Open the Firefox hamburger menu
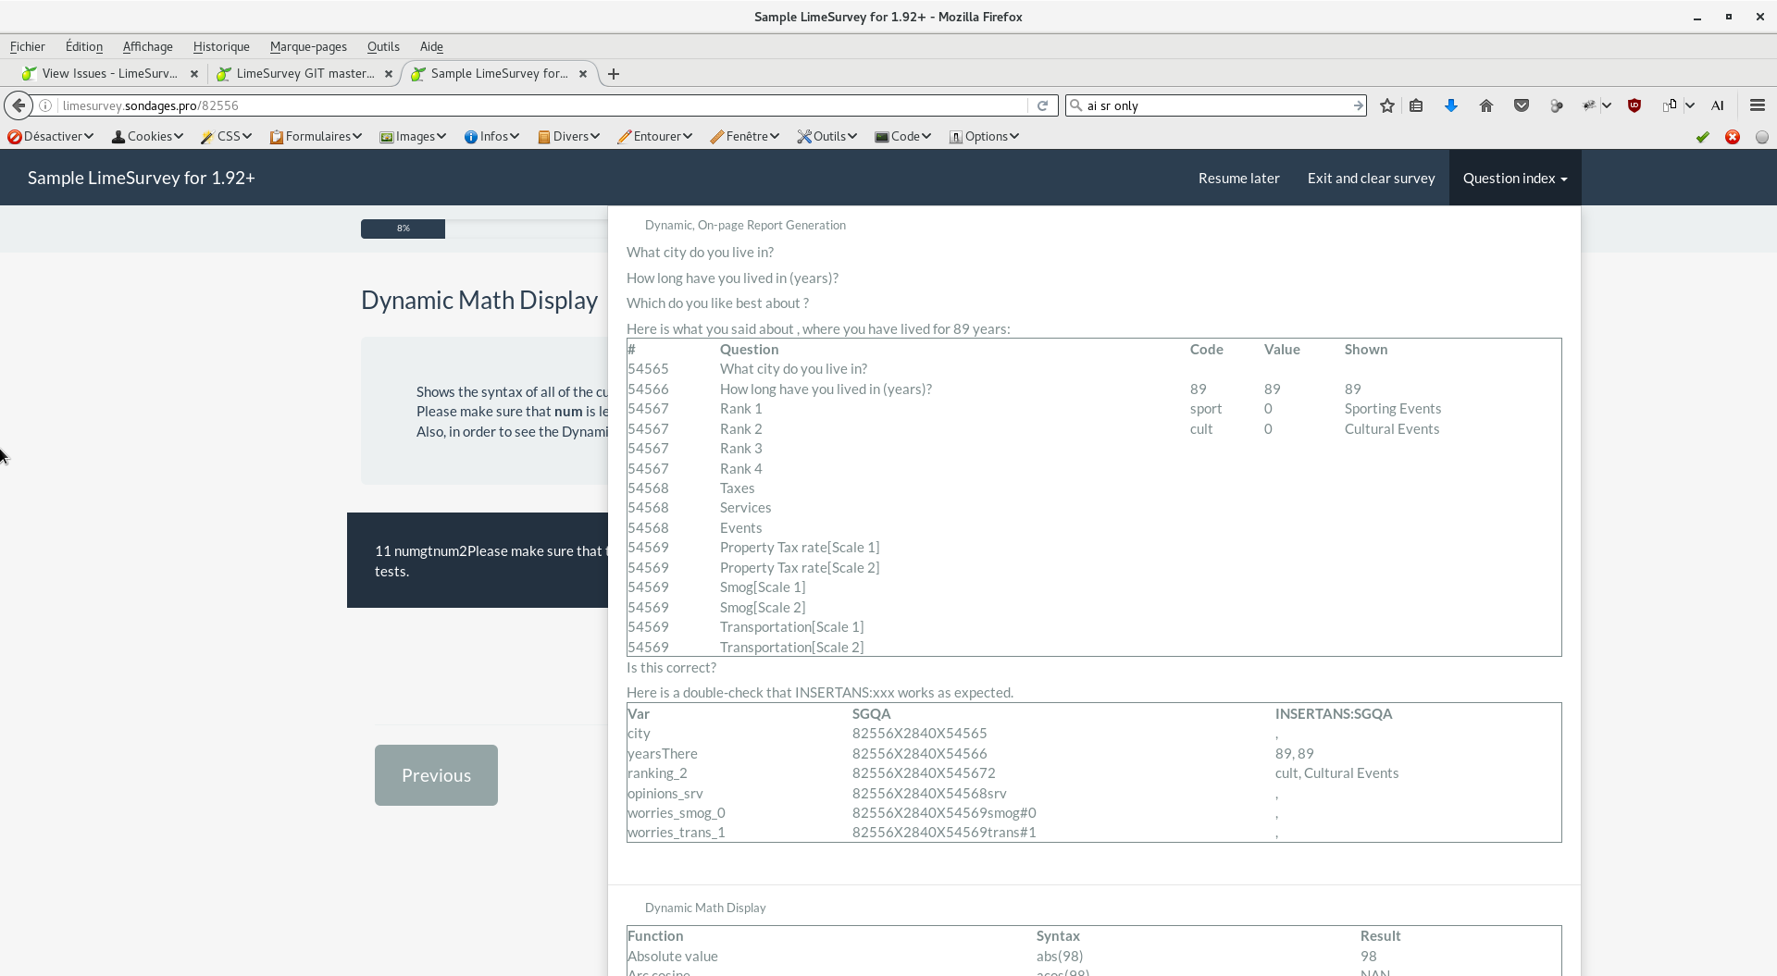Image resolution: width=1777 pixels, height=976 pixels. point(1757,105)
